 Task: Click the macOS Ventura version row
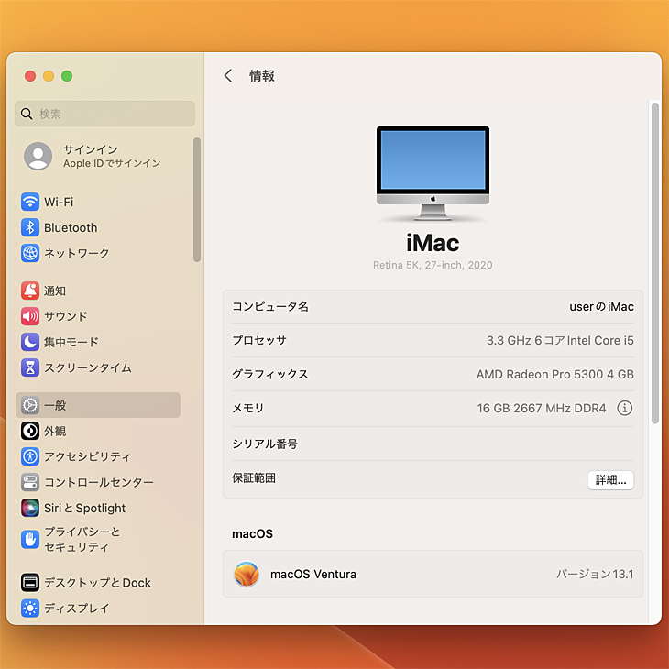tap(433, 575)
